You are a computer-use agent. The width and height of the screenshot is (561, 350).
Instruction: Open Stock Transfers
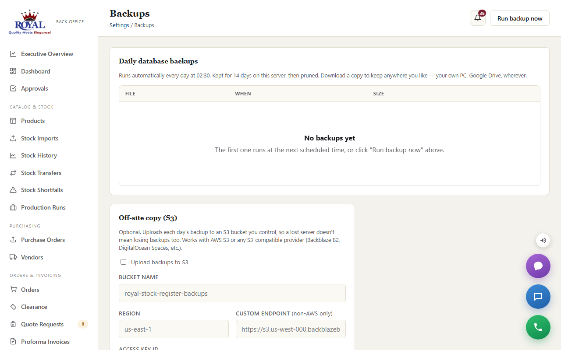point(49,173)
